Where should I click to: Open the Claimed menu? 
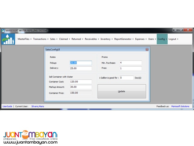[64, 39]
